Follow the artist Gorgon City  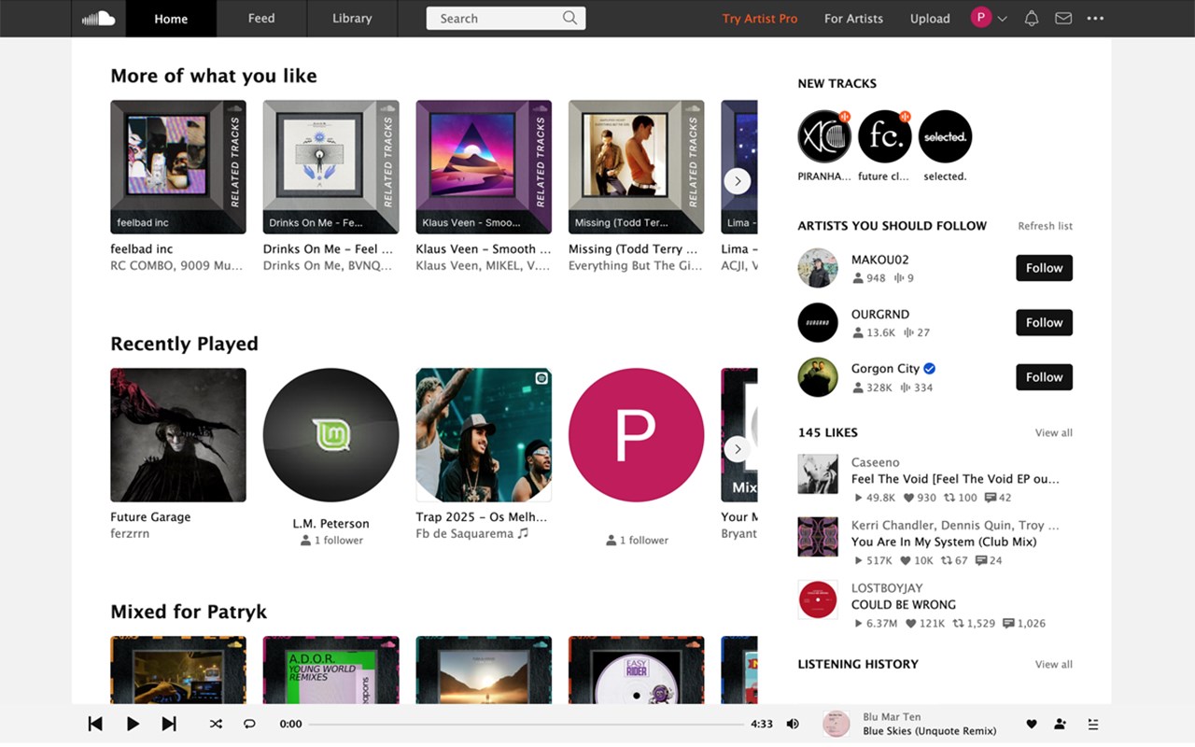(1044, 377)
